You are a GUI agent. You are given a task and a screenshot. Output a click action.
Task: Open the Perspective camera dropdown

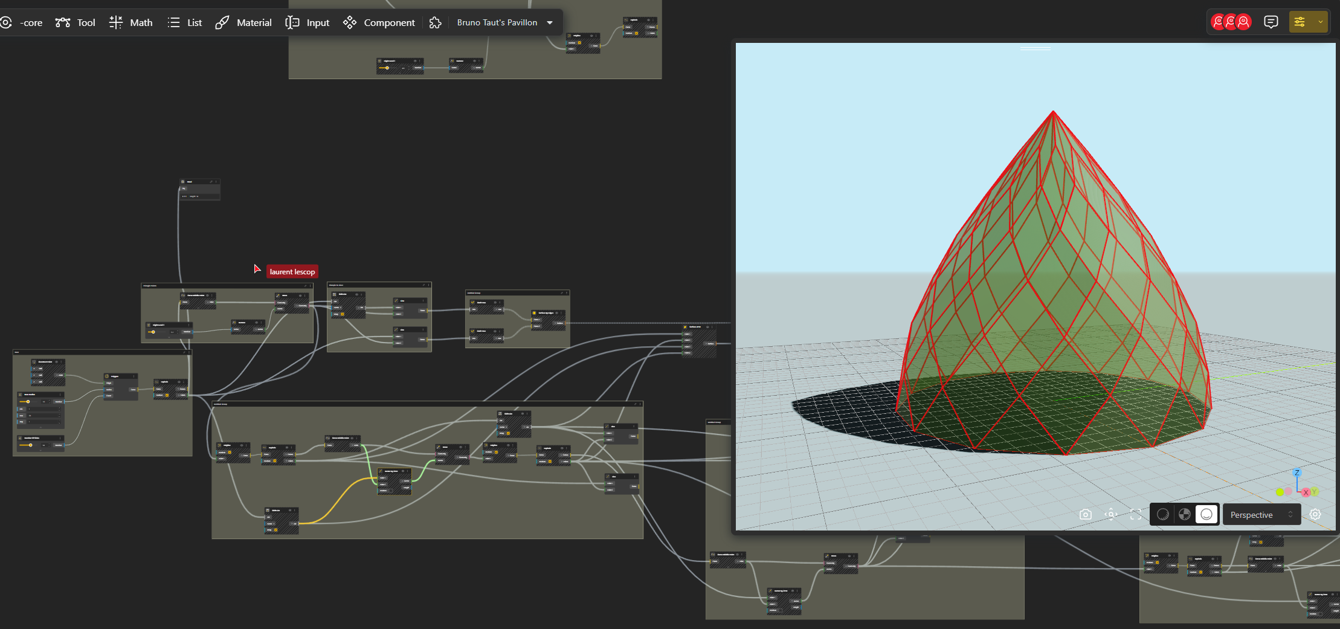(x=1261, y=515)
